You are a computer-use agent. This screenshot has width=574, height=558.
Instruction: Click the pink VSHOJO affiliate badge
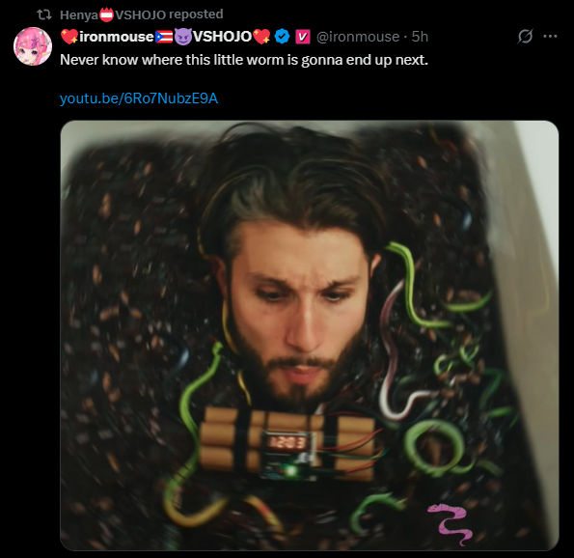point(303,37)
